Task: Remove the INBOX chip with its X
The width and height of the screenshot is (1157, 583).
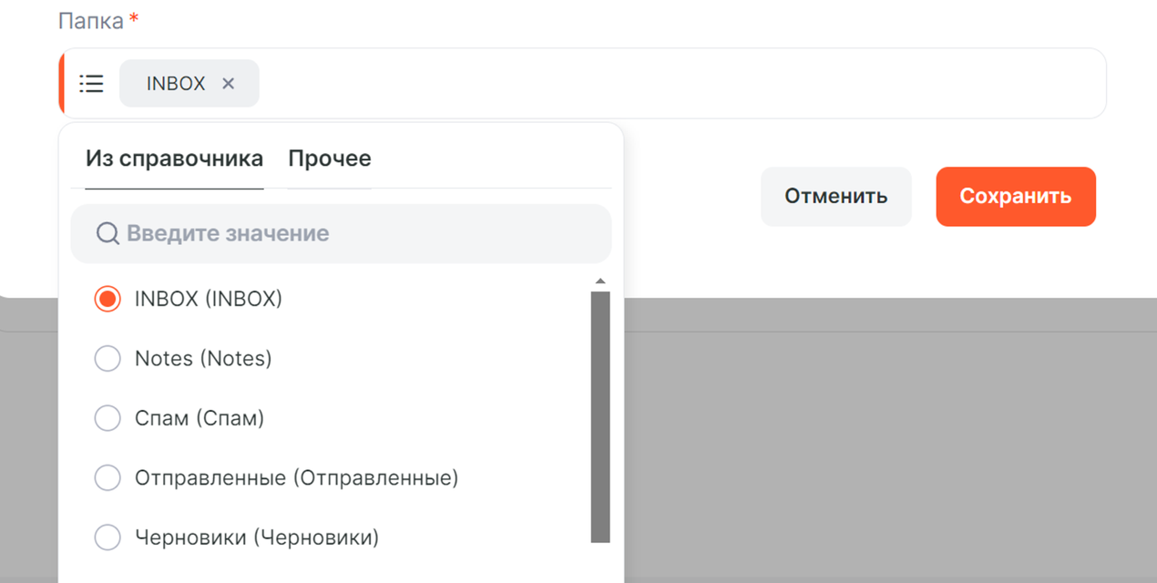Action: pos(229,84)
